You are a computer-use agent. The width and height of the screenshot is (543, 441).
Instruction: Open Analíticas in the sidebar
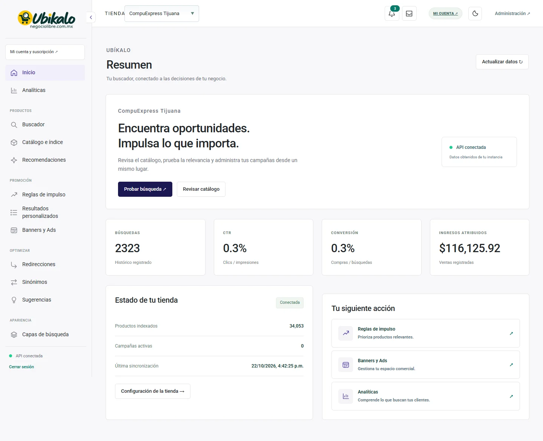[x=45, y=90]
